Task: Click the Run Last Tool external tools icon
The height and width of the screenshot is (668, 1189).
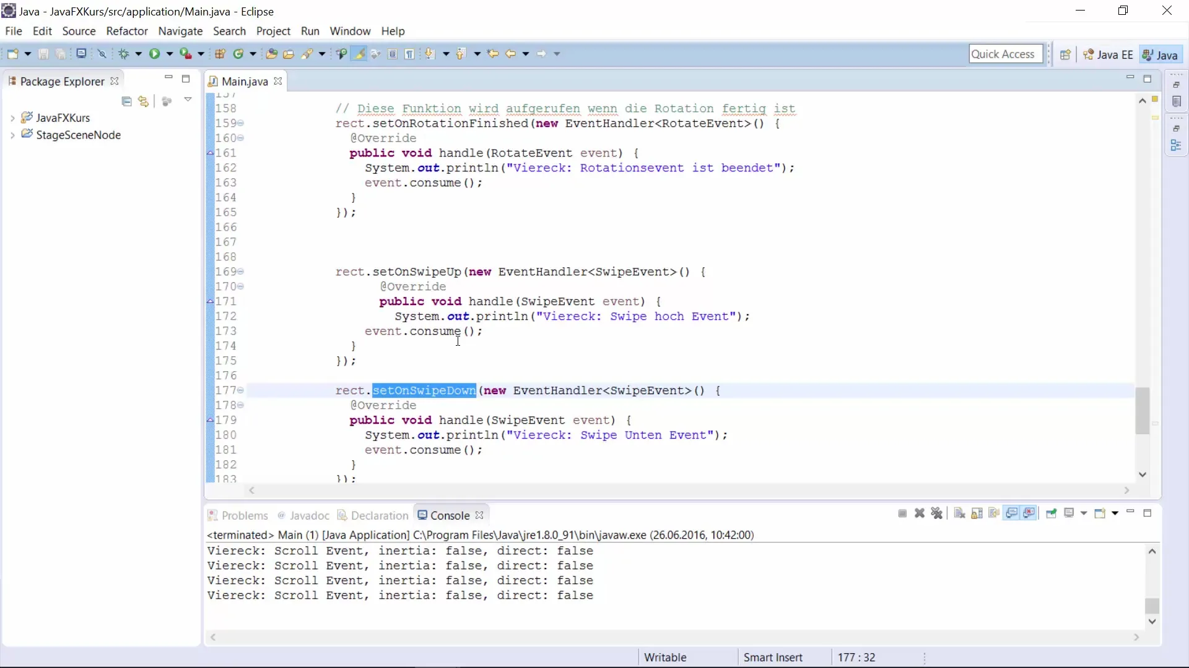Action: (185, 54)
